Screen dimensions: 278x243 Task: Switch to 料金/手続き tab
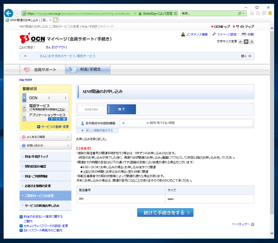tap(88, 69)
